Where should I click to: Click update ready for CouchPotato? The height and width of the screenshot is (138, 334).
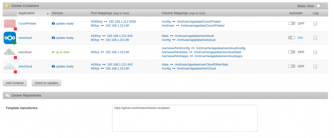pyautogui.click(x=63, y=24)
